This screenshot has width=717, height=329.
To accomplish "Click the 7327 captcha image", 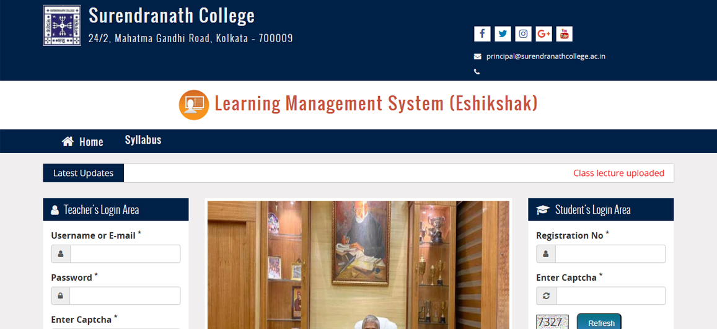I will pyautogui.click(x=552, y=322).
